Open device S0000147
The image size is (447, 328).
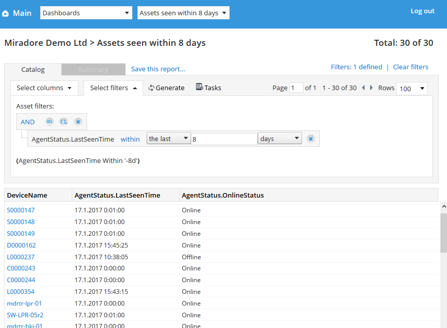21,210
